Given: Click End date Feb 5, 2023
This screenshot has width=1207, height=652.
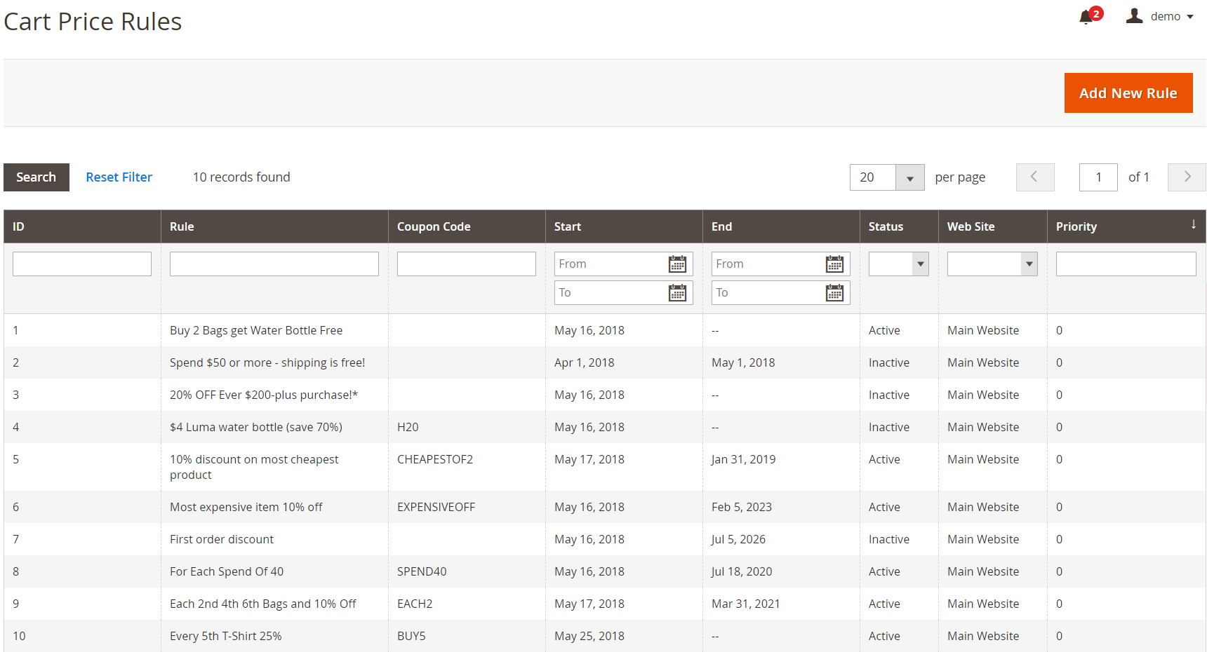Looking at the screenshot, I should coord(742,507).
